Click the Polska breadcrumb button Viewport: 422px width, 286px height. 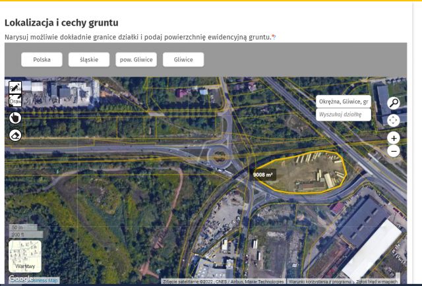pos(42,59)
